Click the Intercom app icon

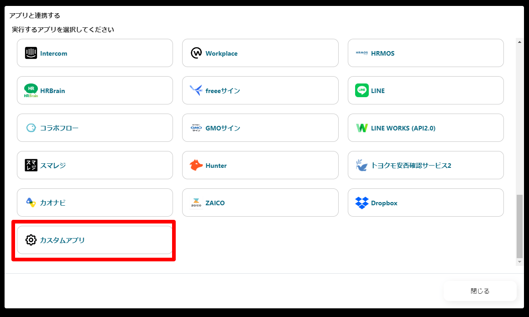31,53
